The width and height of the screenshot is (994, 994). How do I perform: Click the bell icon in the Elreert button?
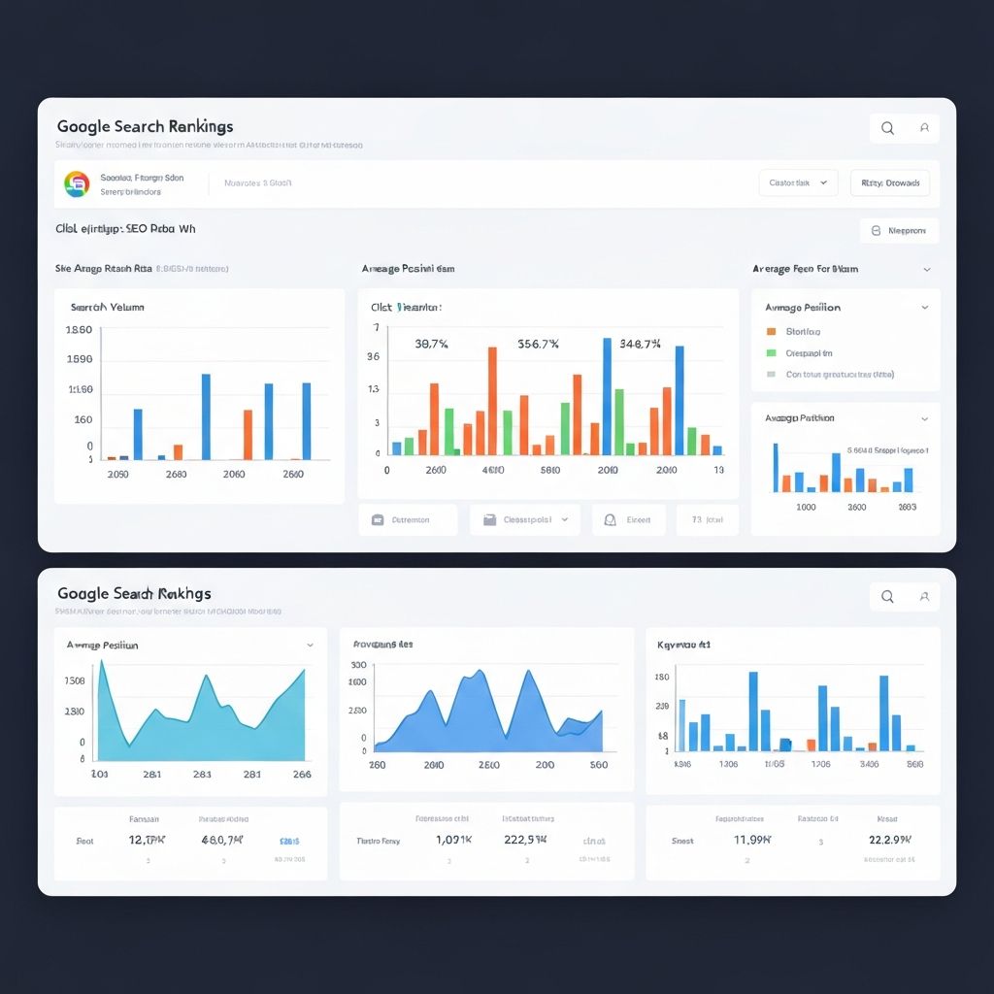pyautogui.click(x=610, y=520)
